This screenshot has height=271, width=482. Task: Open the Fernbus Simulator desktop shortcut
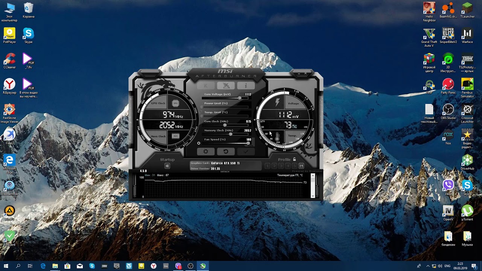pyautogui.click(x=467, y=88)
